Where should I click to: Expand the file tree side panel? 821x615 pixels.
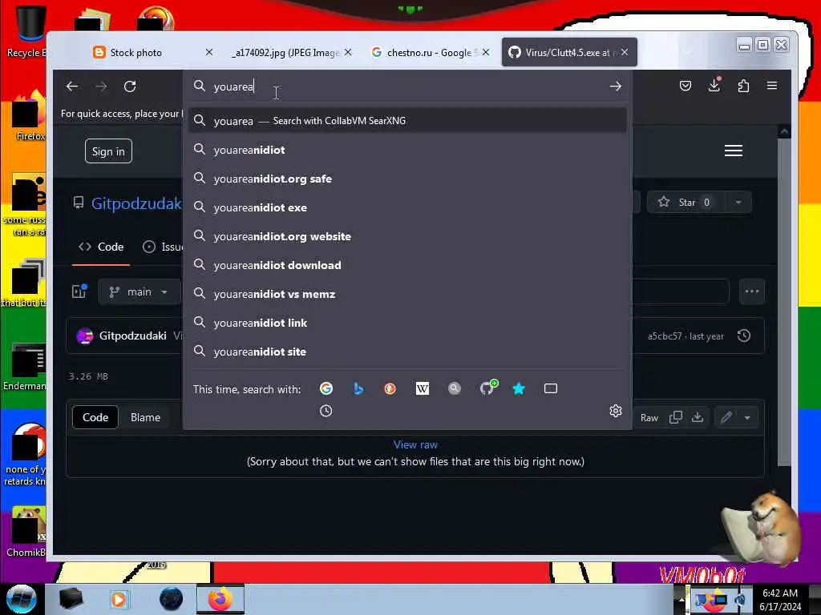click(79, 291)
